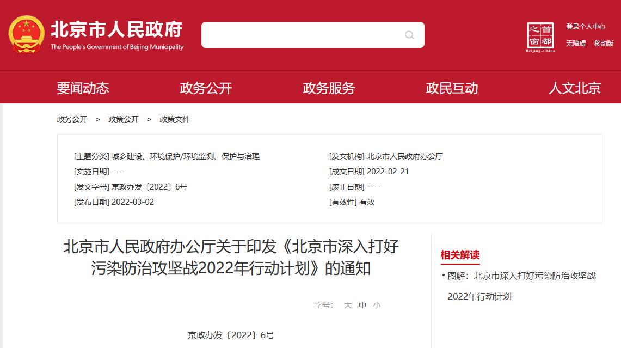Click 政务公开 in the breadcrumb
Image resolution: width=621 pixels, height=348 pixels.
(x=72, y=119)
